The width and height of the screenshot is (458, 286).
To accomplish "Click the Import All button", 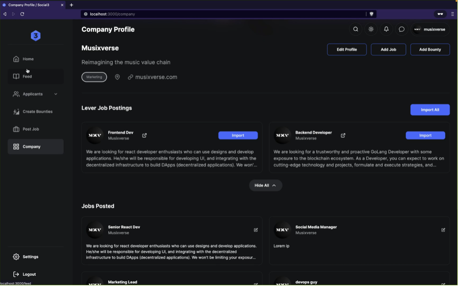I will pyautogui.click(x=430, y=110).
